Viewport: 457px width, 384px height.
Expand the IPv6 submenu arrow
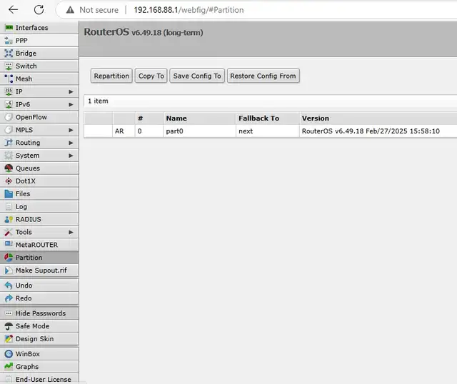pos(71,105)
